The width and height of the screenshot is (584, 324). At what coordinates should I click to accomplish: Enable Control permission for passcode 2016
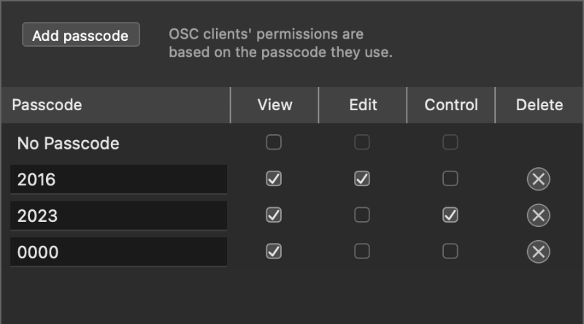coord(450,179)
